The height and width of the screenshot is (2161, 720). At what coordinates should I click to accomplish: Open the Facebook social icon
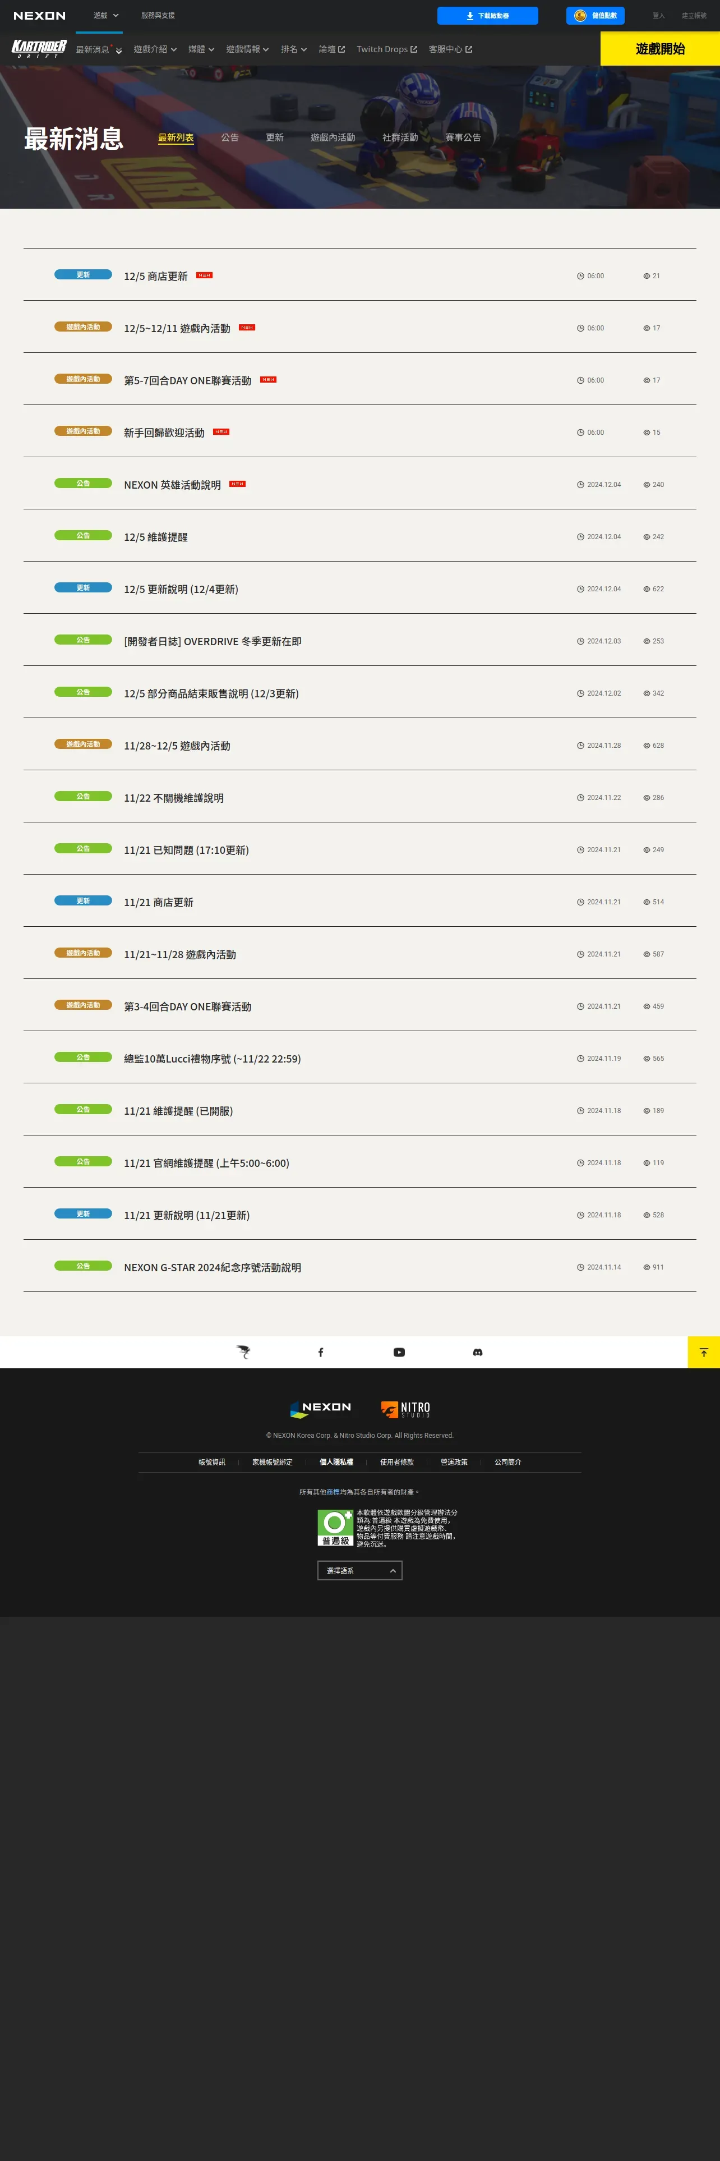(x=321, y=1352)
